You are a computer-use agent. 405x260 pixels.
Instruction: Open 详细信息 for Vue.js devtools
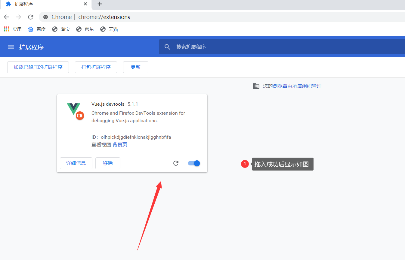[76, 163]
